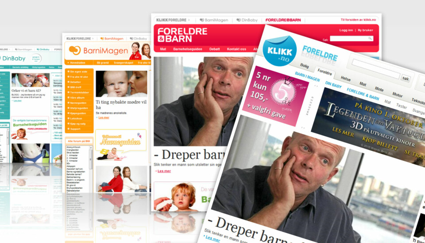Click the DinBaby logo on left page
This screenshot has width=425, height=243.
13,58
